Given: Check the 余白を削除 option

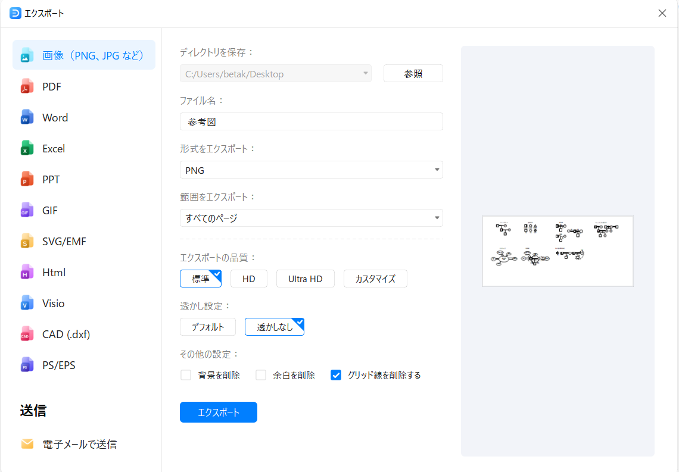Looking at the screenshot, I should coord(260,375).
